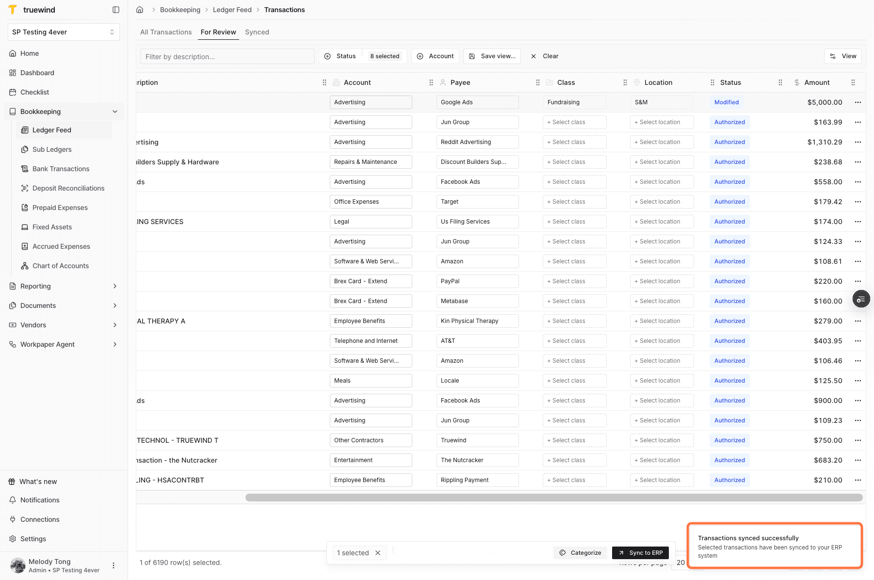Click the Amount column drag handle

pyautogui.click(x=853, y=82)
